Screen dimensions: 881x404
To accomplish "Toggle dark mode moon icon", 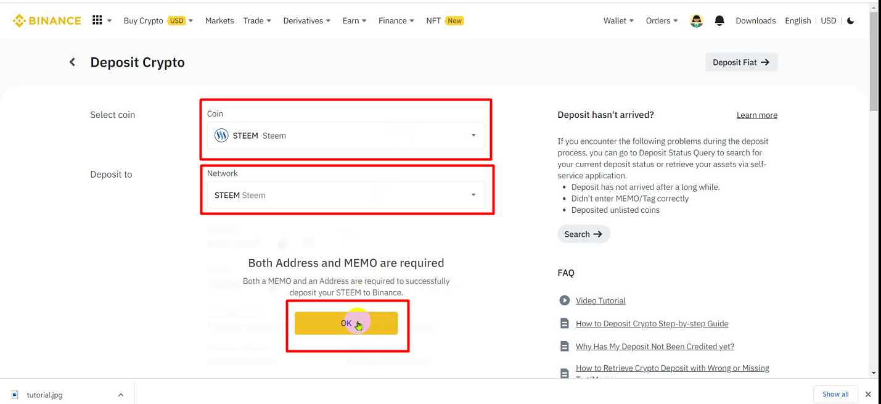I will (x=851, y=20).
